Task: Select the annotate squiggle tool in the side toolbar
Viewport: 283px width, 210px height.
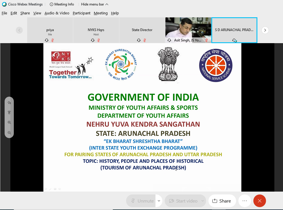Action: [x=9, y=103]
